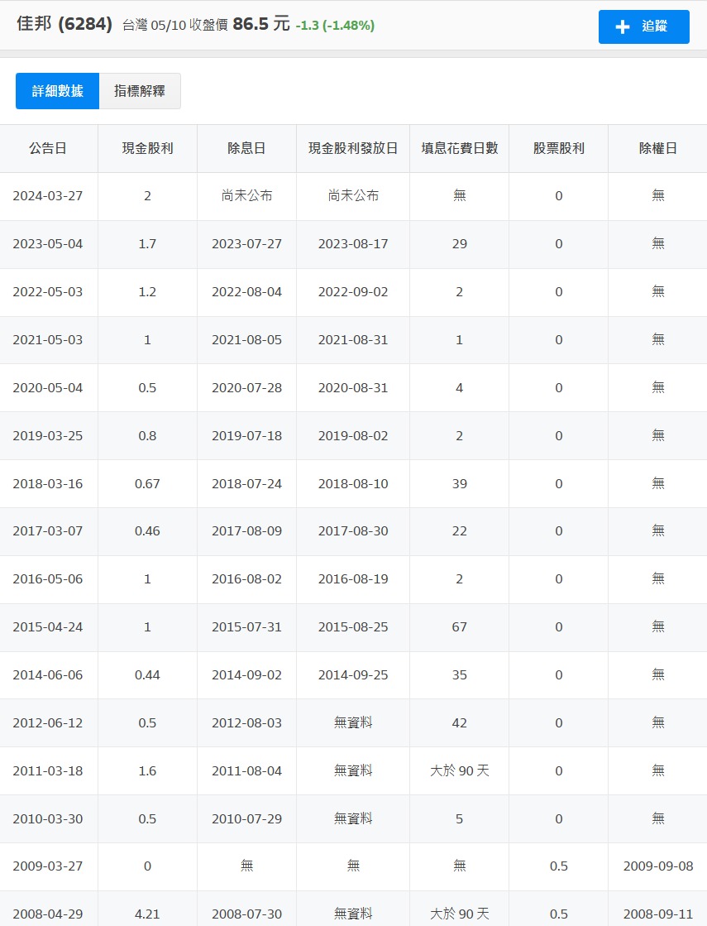Switch to the 指標解釋 tab
This screenshot has width=707, height=926.
pos(139,91)
